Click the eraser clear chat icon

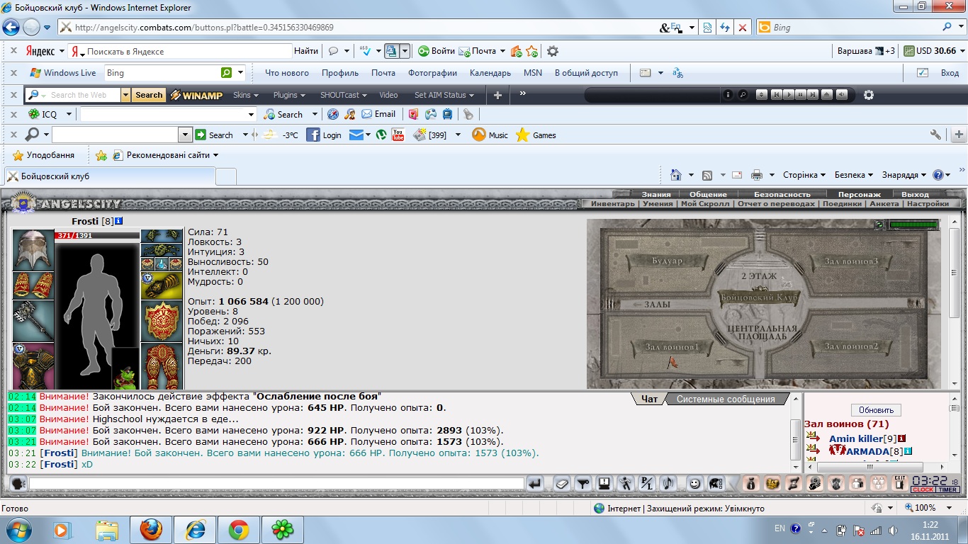pyautogui.click(x=561, y=484)
